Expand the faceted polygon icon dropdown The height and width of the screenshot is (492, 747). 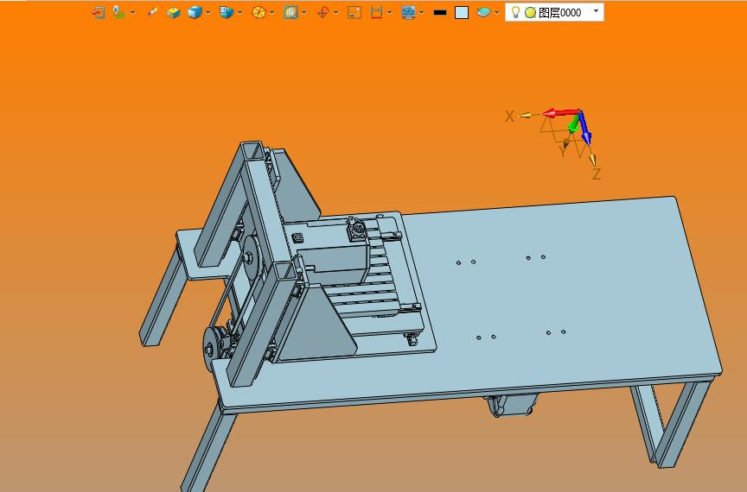(x=271, y=13)
